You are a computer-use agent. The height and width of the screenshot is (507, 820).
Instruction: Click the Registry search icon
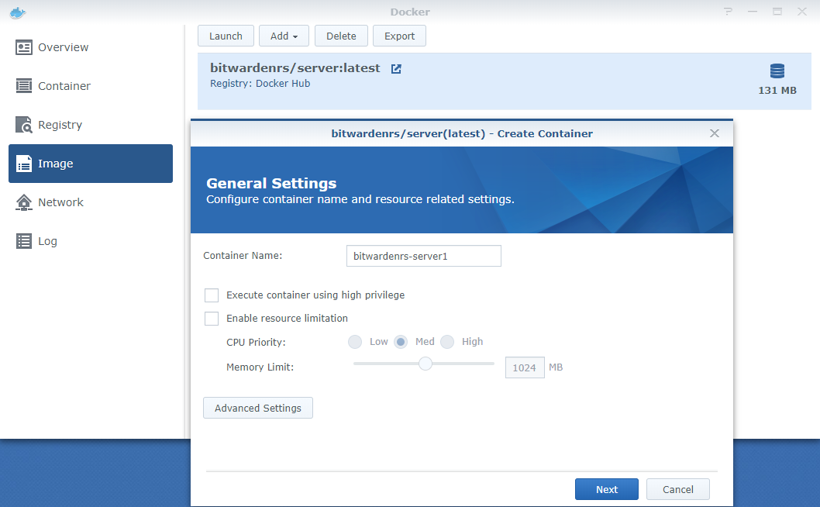coord(23,125)
